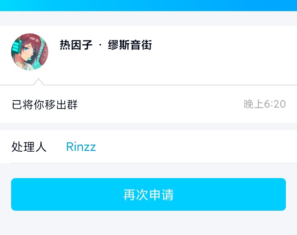297x235 pixels.
Task: Select the 已将你移出群 notification text
Action: (x=45, y=104)
